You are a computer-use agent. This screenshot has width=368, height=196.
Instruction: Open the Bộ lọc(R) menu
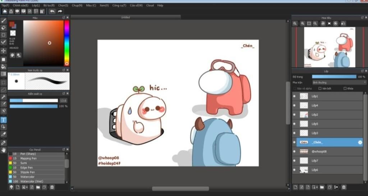pyautogui.click(x=49, y=5)
